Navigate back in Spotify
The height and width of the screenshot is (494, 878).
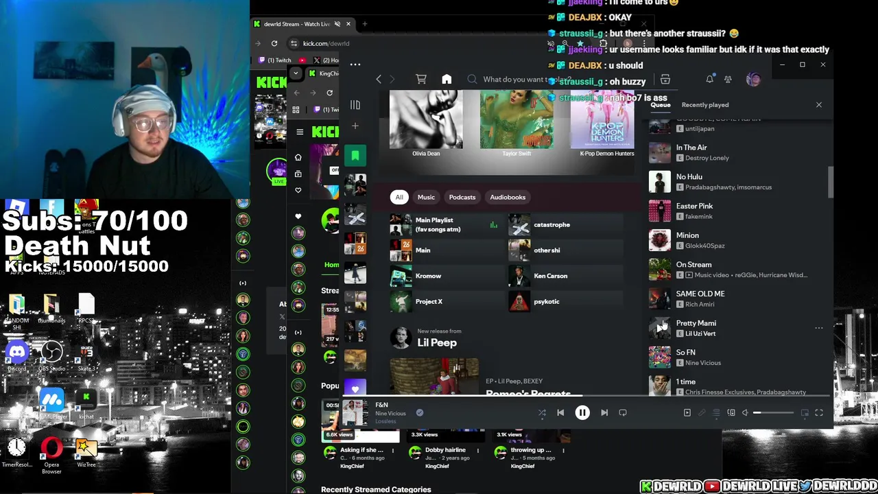pos(379,80)
